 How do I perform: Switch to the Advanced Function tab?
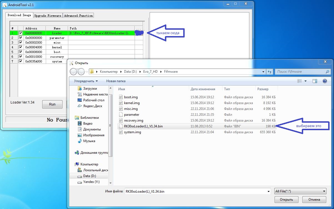(x=79, y=16)
